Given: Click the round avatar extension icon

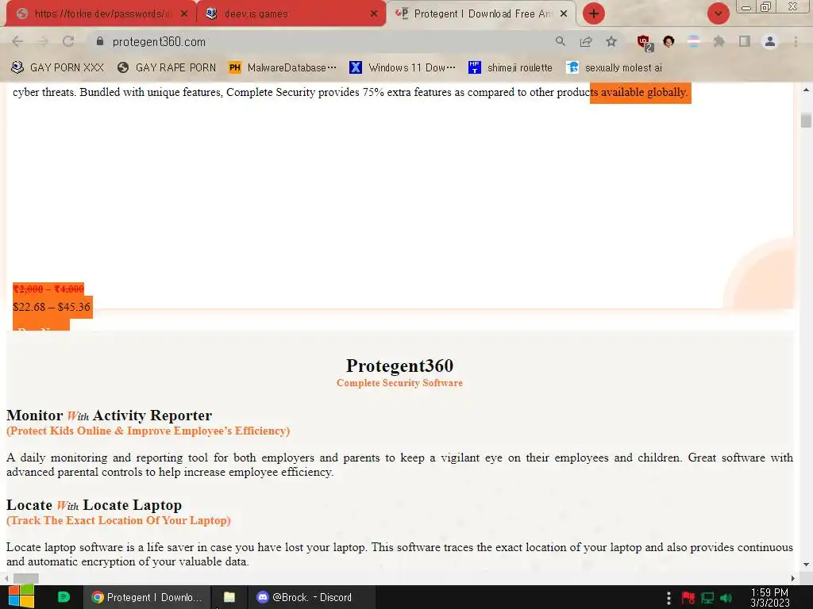Looking at the screenshot, I should [x=669, y=41].
